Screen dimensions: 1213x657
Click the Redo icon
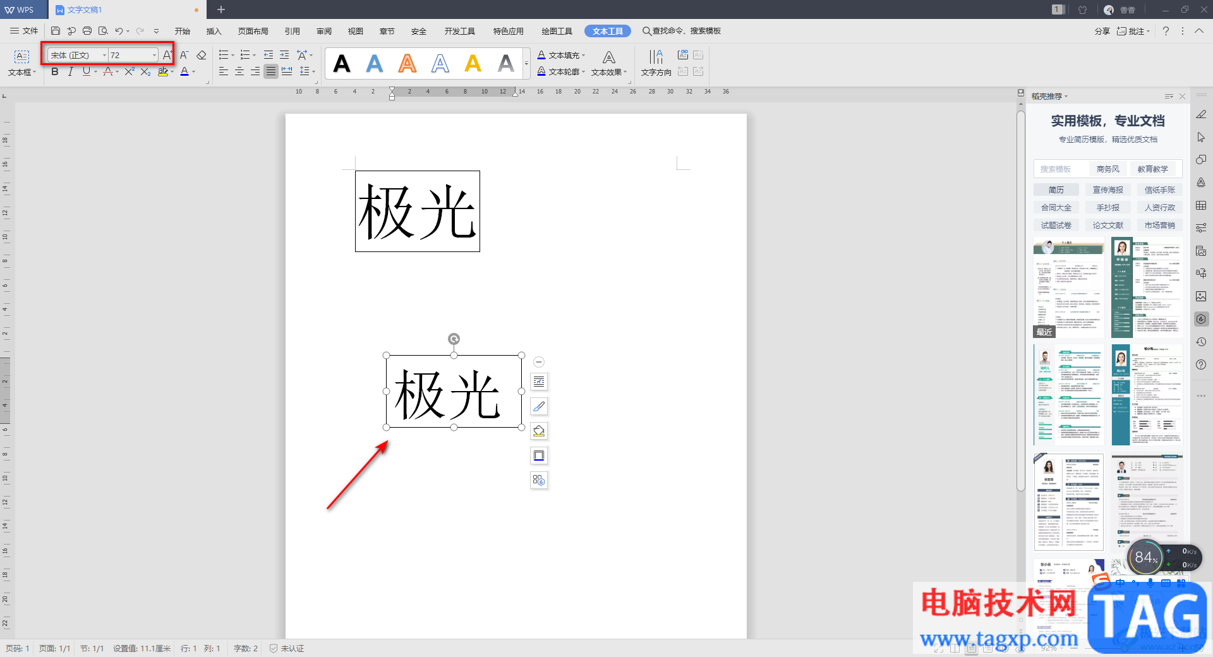[140, 31]
